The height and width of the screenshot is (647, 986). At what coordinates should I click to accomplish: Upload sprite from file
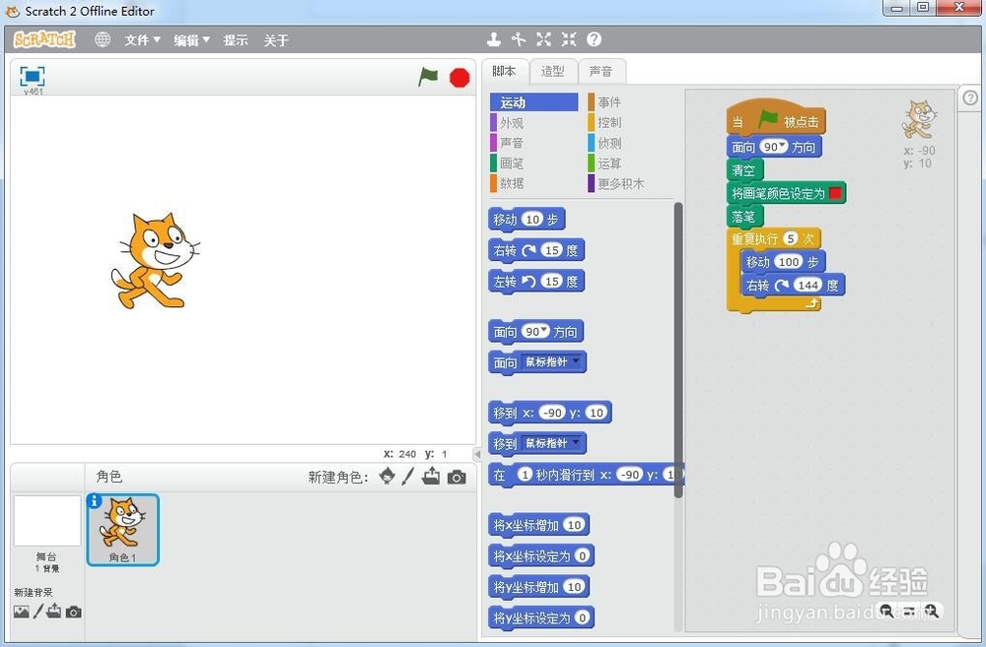(432, 477)
